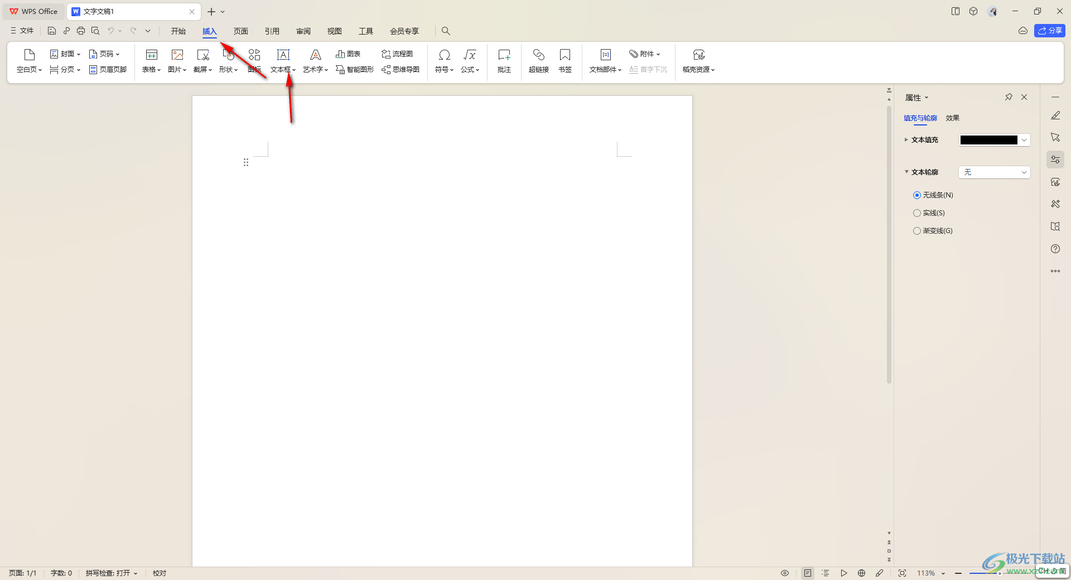The height and width of the screenshot is (580, 1071).
Task: Collapse the 文本轮廓 section triangle
Action: coord(906,172)
